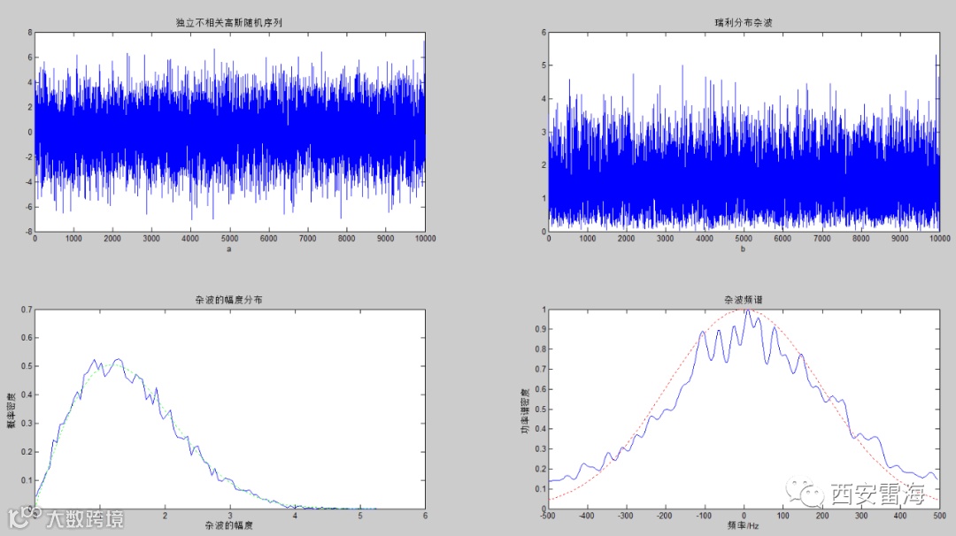
Task: Click the 0.9 tick on the spectrum y-axis
Action: [541, 329]
